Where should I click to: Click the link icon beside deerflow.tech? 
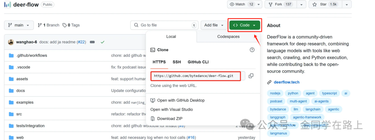(269, 82)
